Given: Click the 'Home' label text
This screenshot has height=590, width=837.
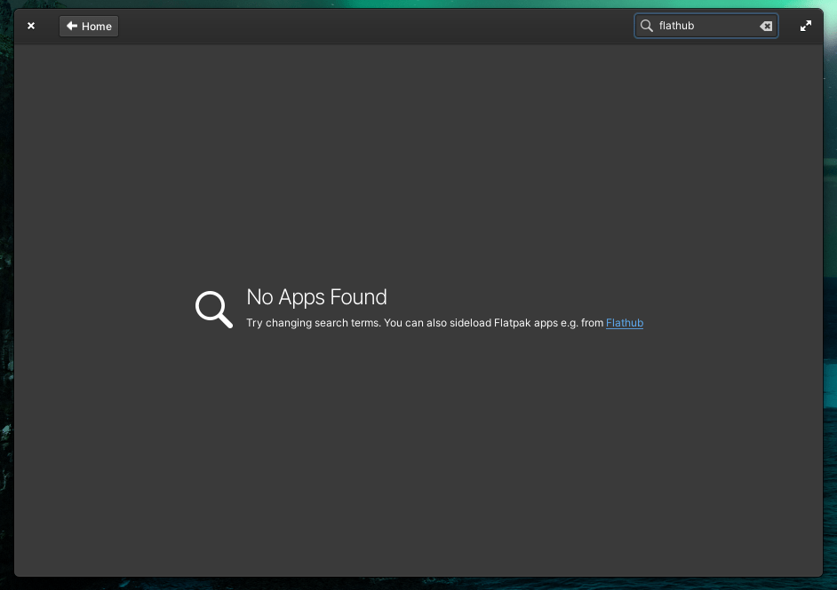Looking at the screenshot, I should [x=97, y=27].
